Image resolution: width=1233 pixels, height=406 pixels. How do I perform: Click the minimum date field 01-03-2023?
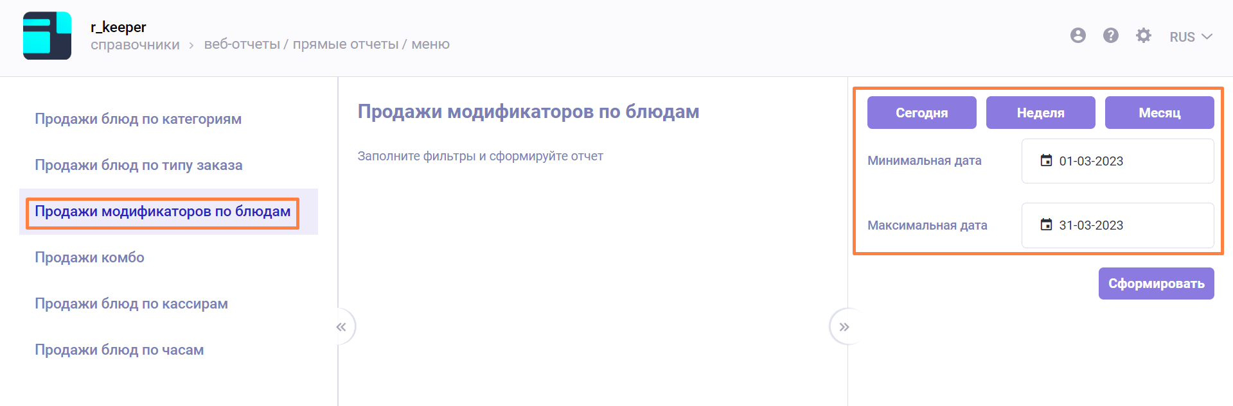pos(1117,161)
